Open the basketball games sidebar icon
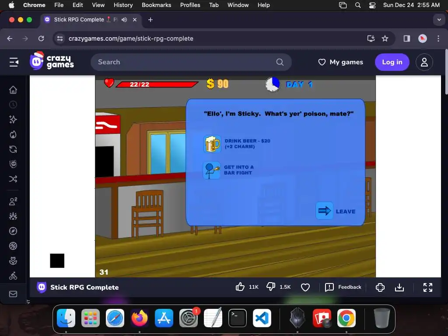This screenshot has height=336, width=448. pyautogui.click(x=13, y=246)
